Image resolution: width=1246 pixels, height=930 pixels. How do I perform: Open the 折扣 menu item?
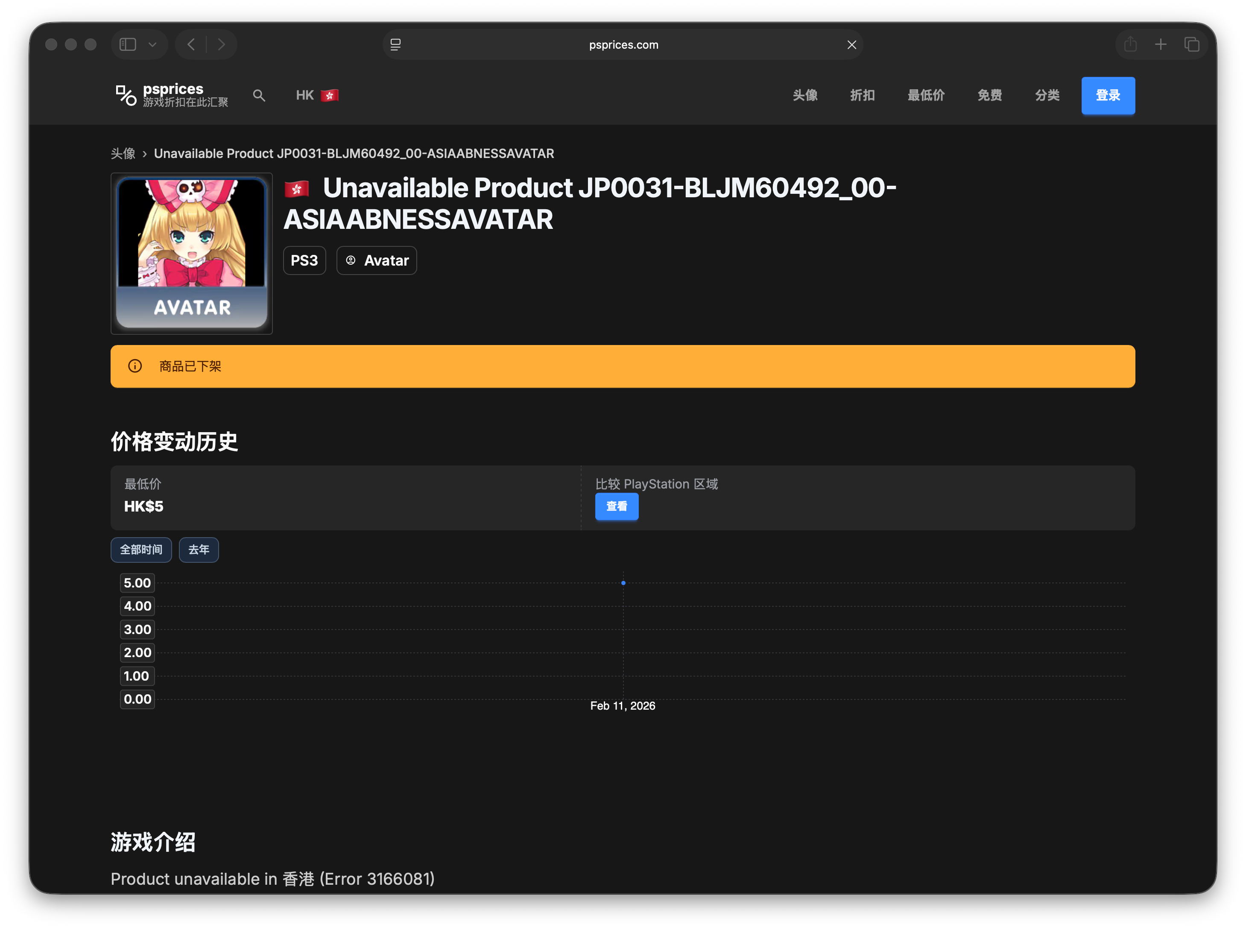pos(862,95)
